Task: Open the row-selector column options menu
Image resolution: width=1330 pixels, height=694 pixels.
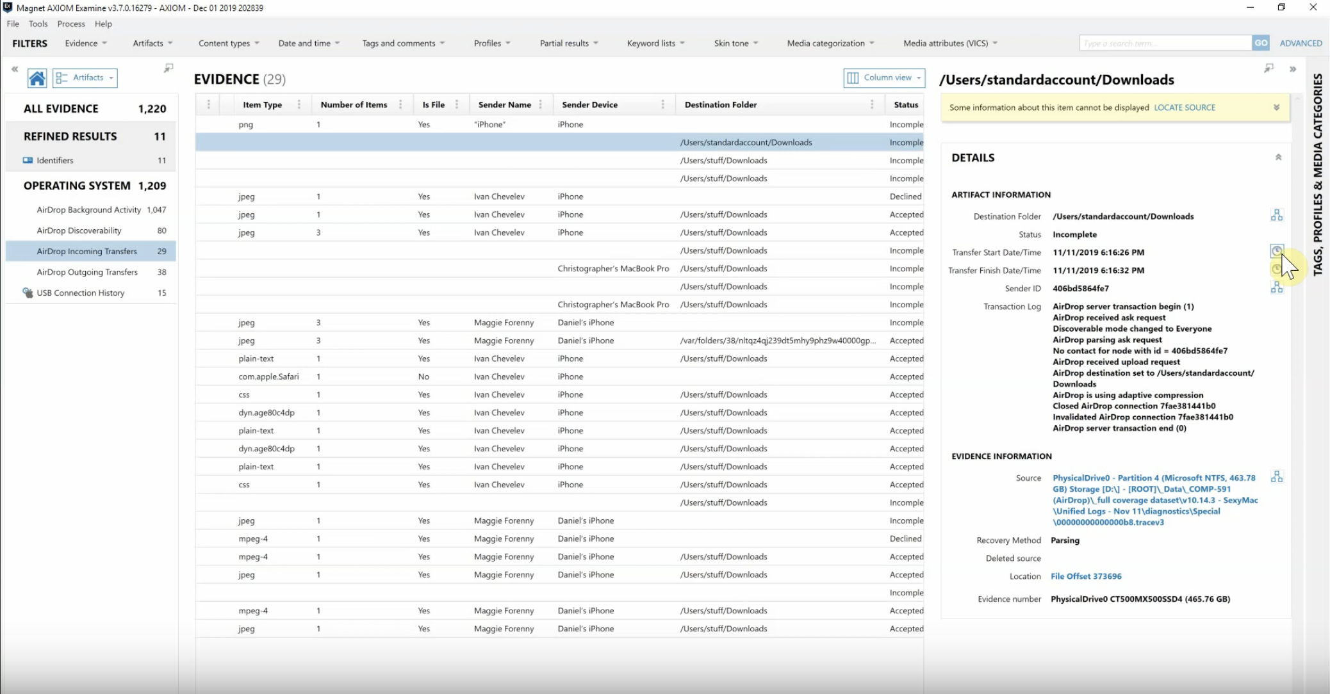Action: 208,104
